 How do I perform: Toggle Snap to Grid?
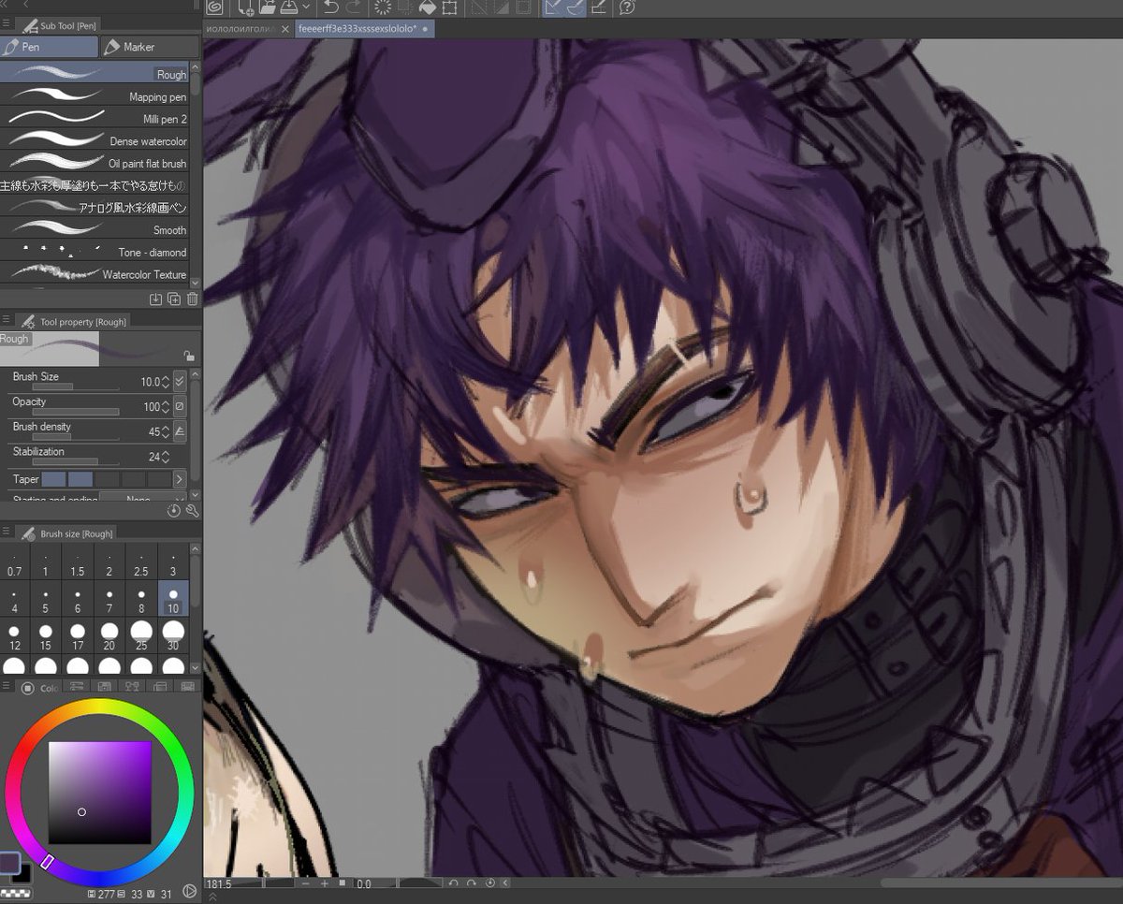tap(599, 7)
